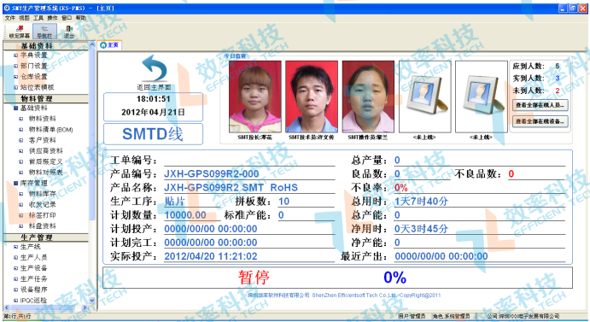This screenshot has height=322, width=590.
Task: Click the blue 返回主界面 back arrow icon
Action: point(154,67)
